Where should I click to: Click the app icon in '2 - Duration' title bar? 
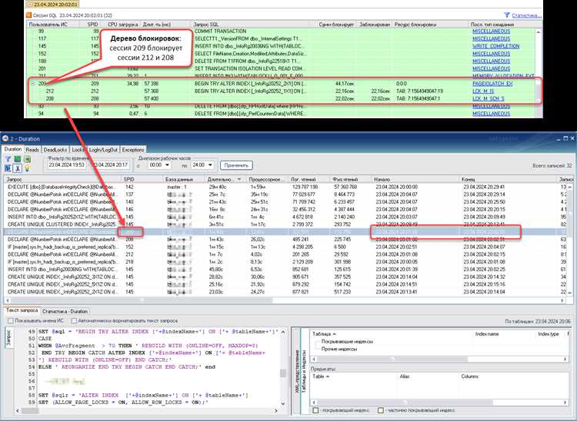point(5,138)
